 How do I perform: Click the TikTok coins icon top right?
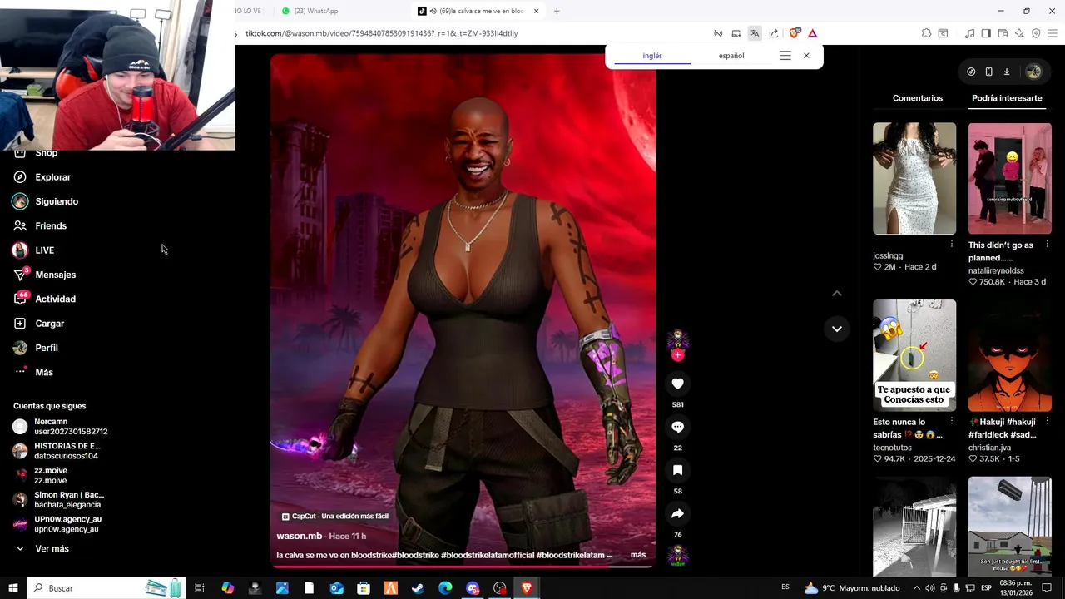click(x=971, y=72)
